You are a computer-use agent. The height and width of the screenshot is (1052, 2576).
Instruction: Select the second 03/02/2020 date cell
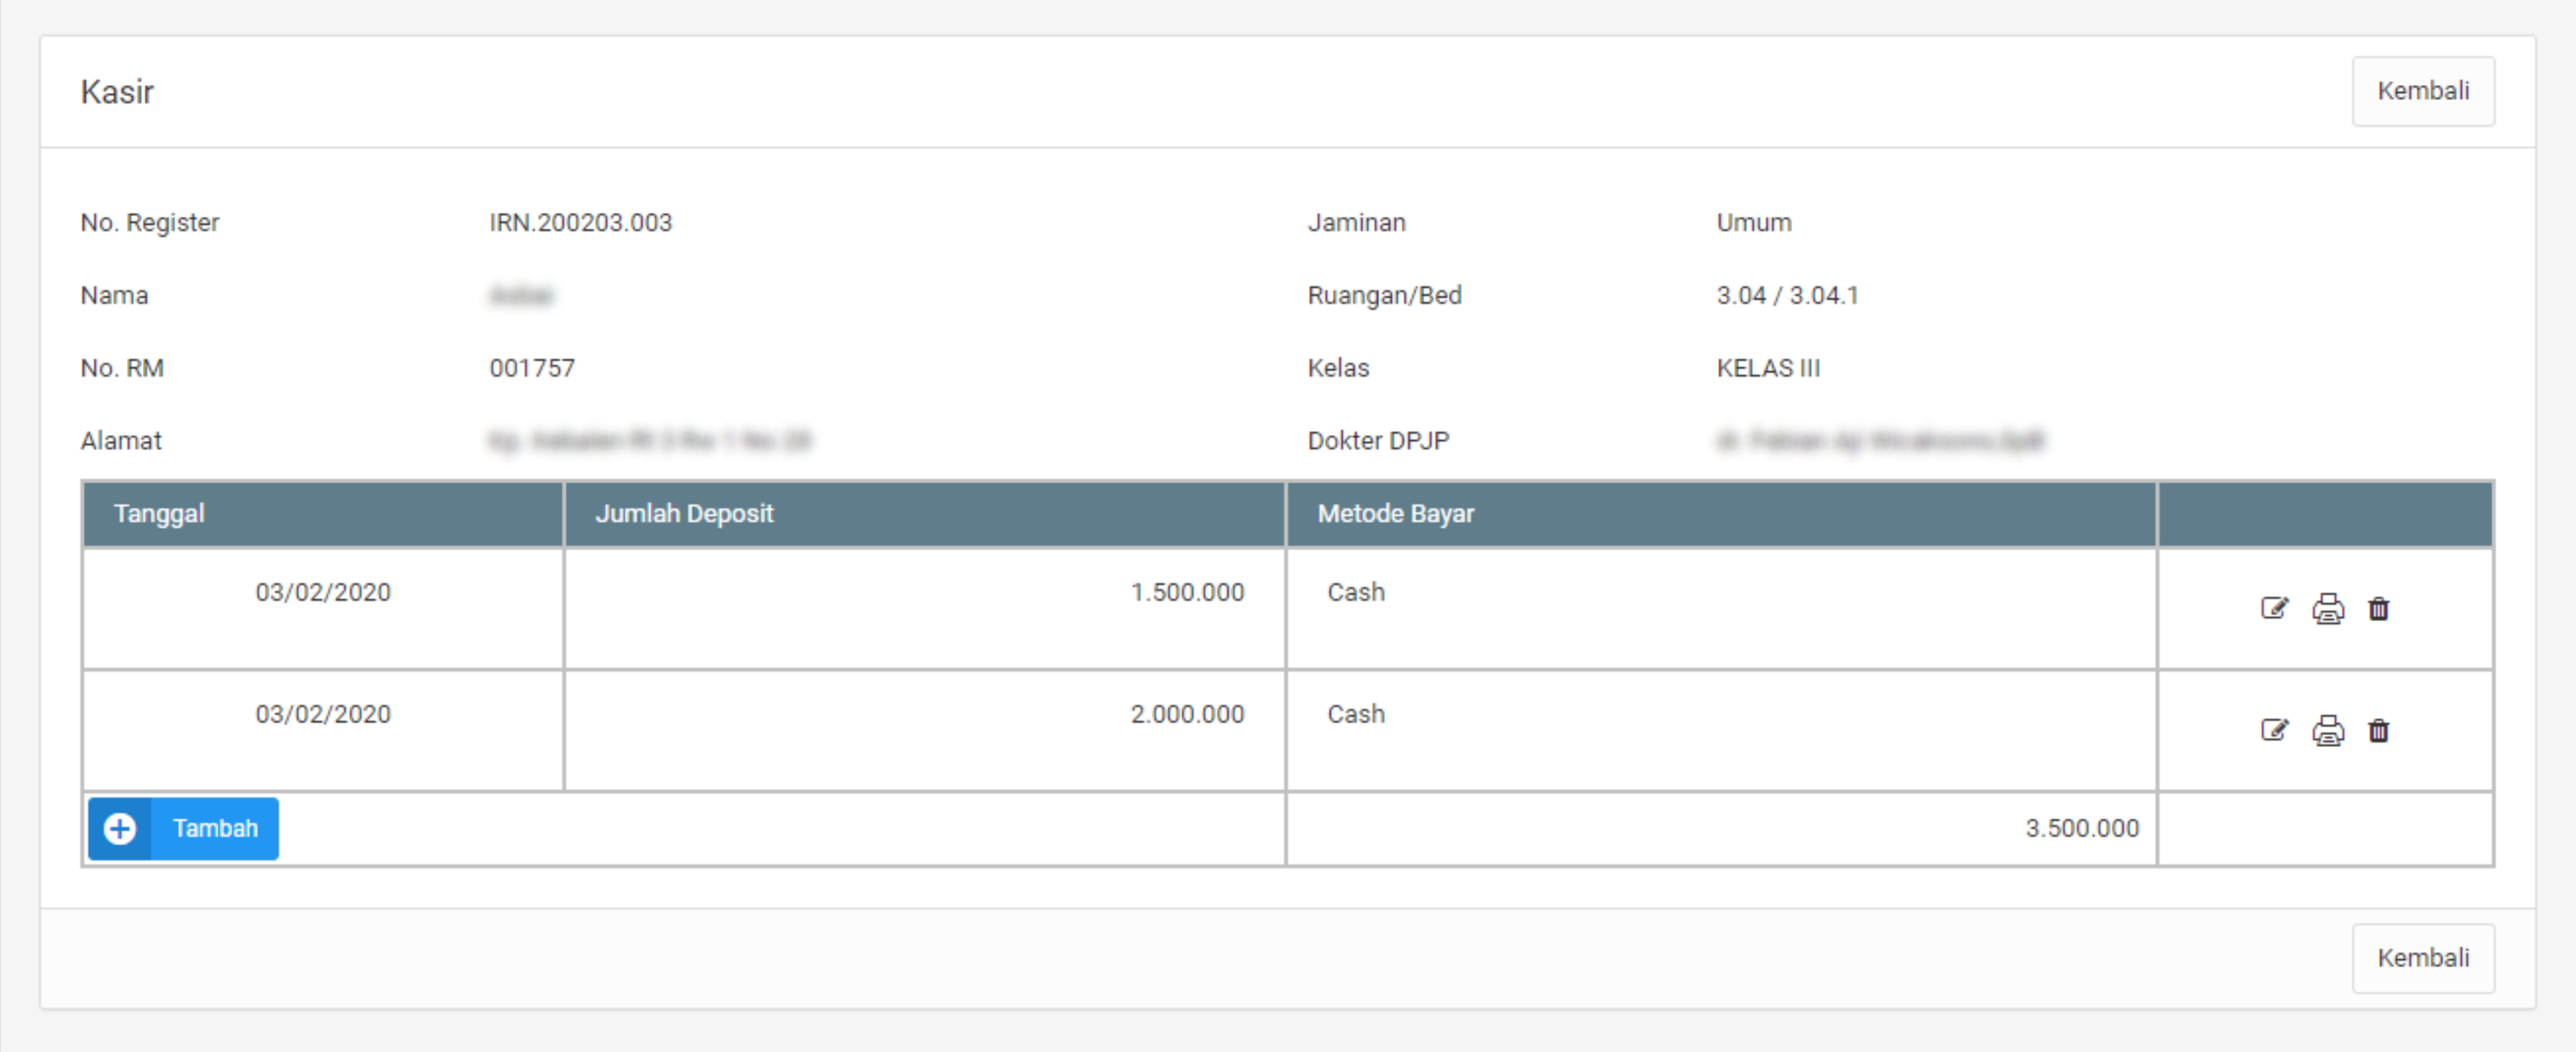322,714
